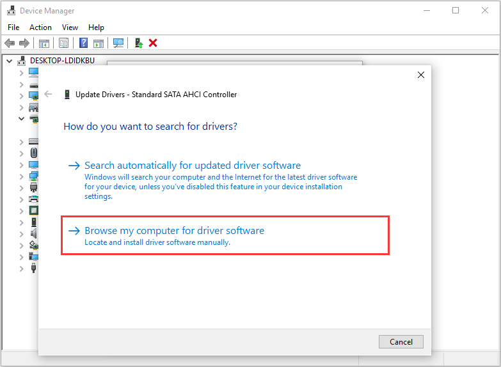Open the File menu
The image size is (501, 367).
13,27
